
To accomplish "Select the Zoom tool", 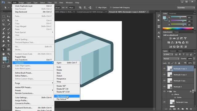I will tap(9, 54).
